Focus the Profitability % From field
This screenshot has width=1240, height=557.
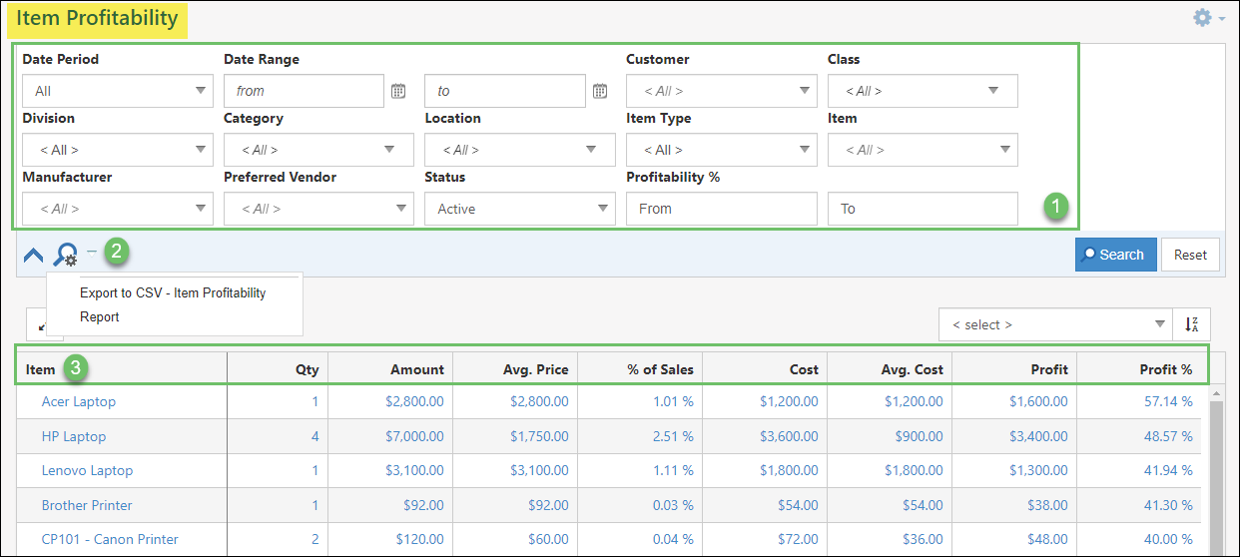(722, 209)
